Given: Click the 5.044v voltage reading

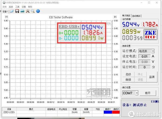Looking at the screenshot, I should [131, 24].
